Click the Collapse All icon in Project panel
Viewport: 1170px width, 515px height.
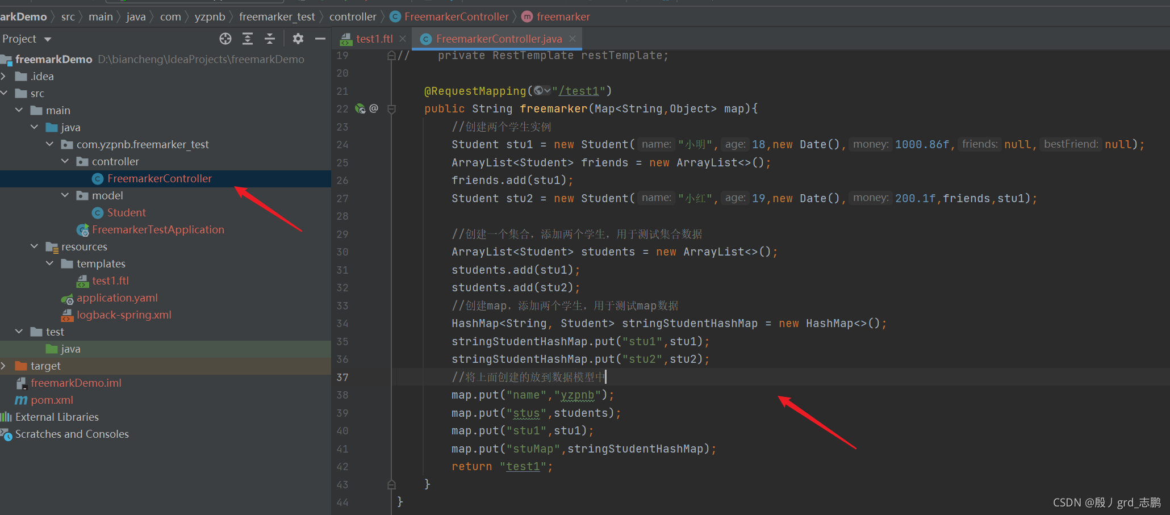click(x=270, y=39)
